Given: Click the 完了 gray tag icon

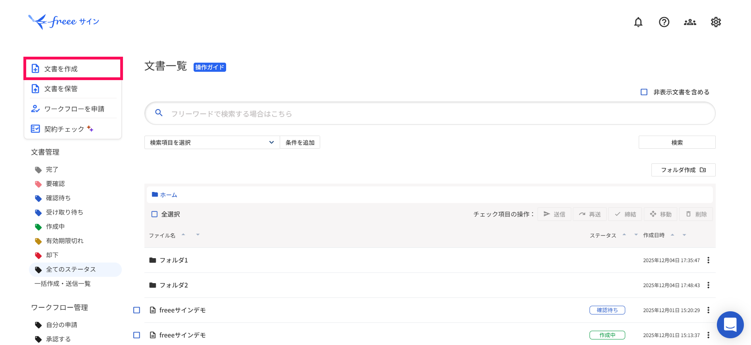Looking at the screenshot, I should point(38,170).
